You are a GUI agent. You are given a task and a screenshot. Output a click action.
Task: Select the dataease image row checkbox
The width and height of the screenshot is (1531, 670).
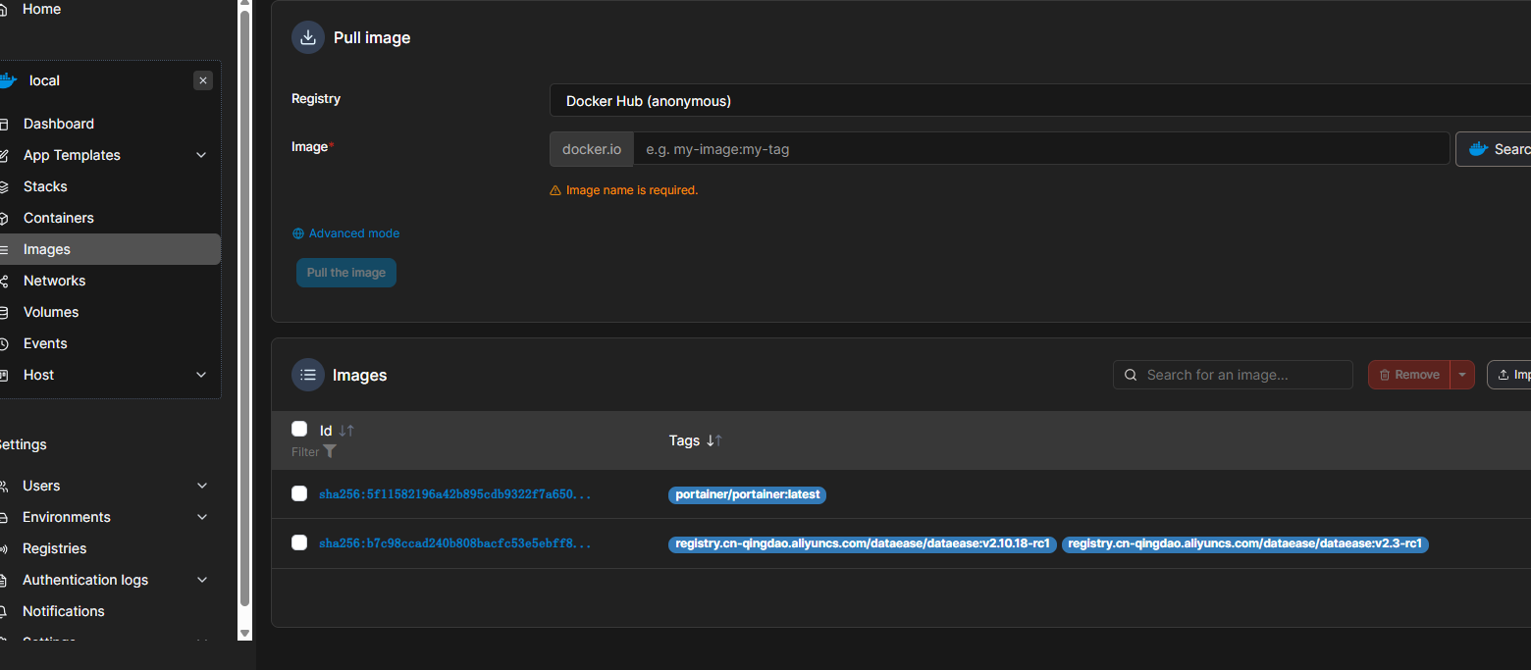(299, 542)
